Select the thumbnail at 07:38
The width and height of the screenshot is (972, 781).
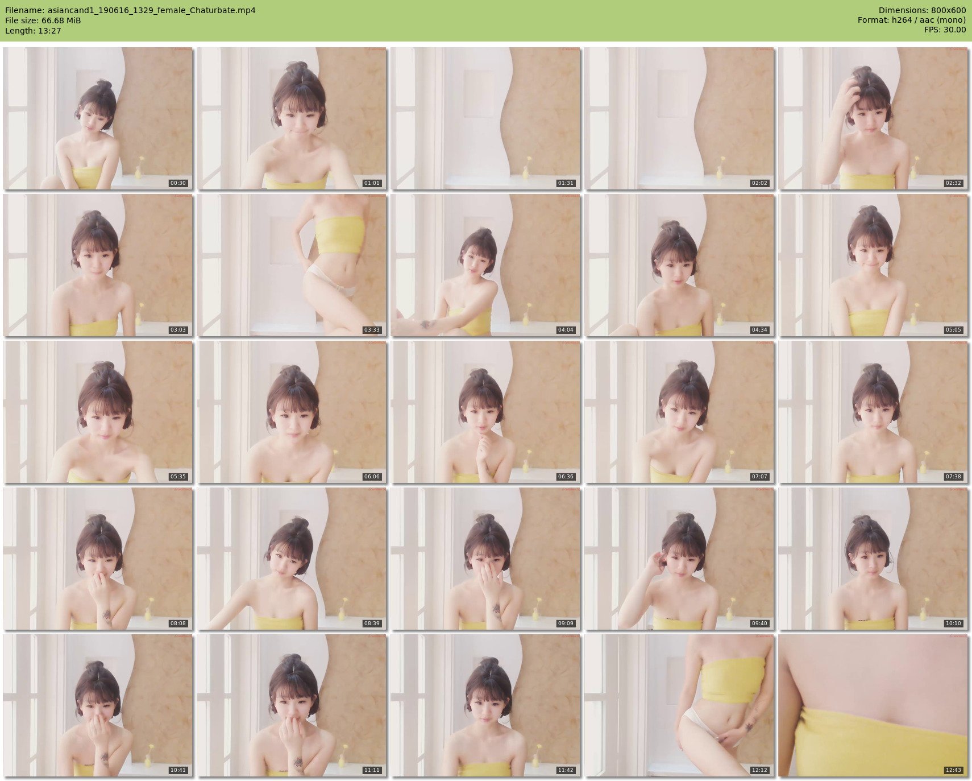873,412
